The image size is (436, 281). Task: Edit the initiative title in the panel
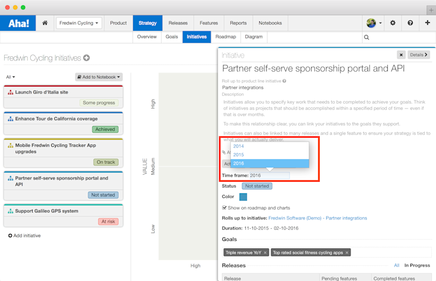coord(313,69)
